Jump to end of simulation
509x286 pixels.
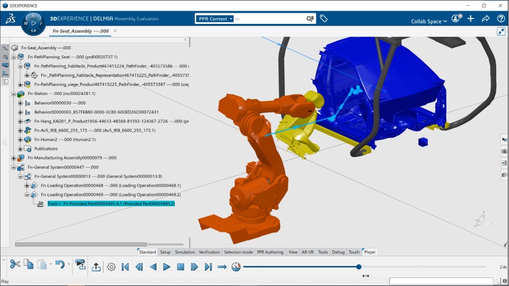click(208, 267)
